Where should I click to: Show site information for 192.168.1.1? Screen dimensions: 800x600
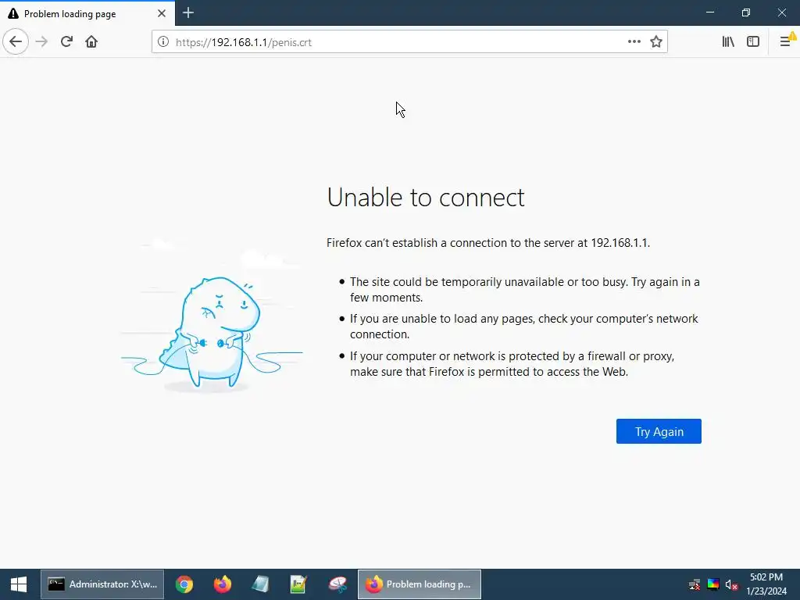click(163, 42)
